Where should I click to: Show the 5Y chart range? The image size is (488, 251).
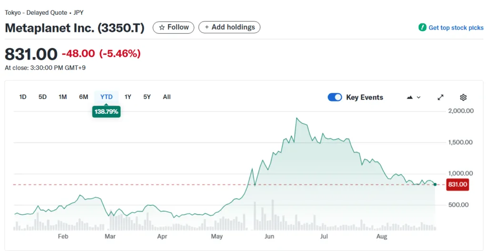147,97
